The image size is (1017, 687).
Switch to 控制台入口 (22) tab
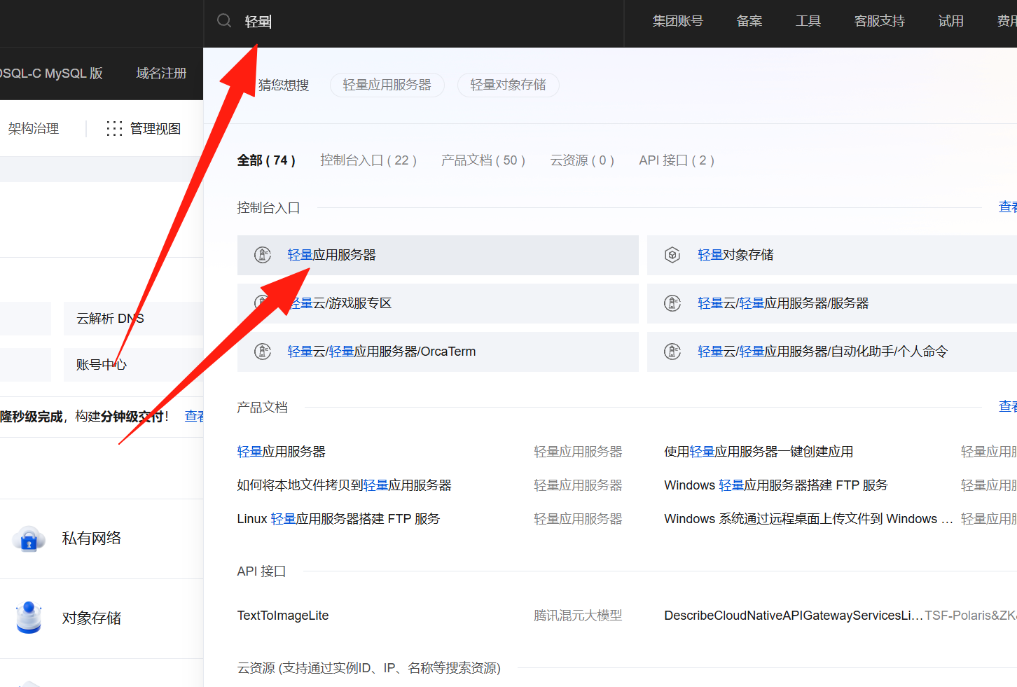pos(368,160)
